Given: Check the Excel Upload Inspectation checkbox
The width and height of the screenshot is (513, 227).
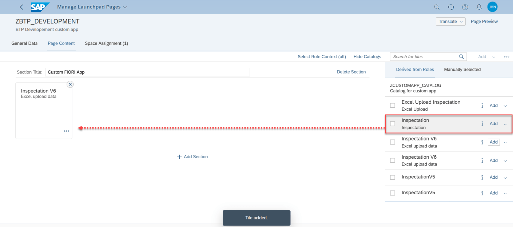Looking at the screenshot, I should (393, 105).
